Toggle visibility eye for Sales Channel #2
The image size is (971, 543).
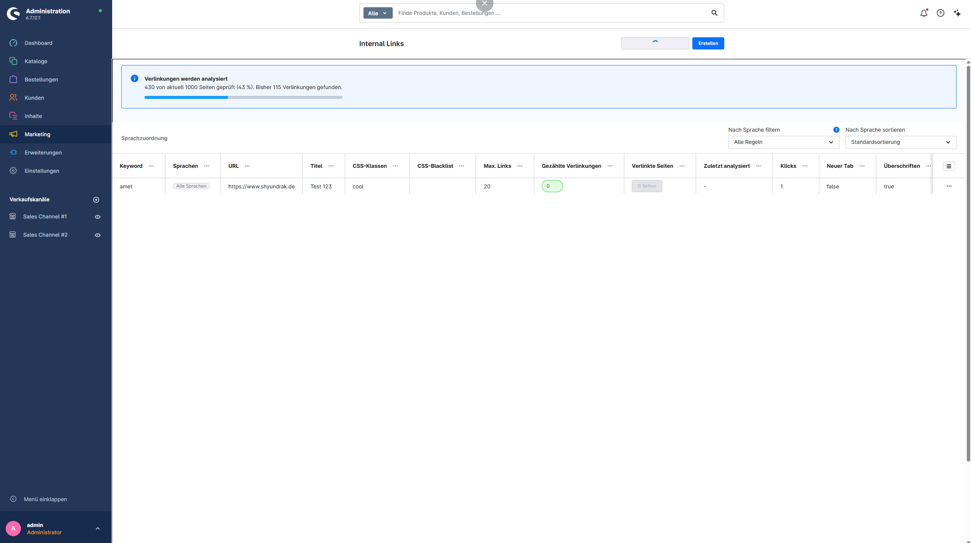pyautogui.click(x=98, y=235)
